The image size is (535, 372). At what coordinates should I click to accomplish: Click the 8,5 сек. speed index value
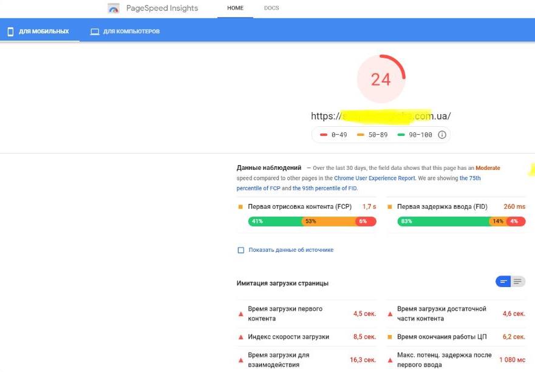[x=365, y=337]
